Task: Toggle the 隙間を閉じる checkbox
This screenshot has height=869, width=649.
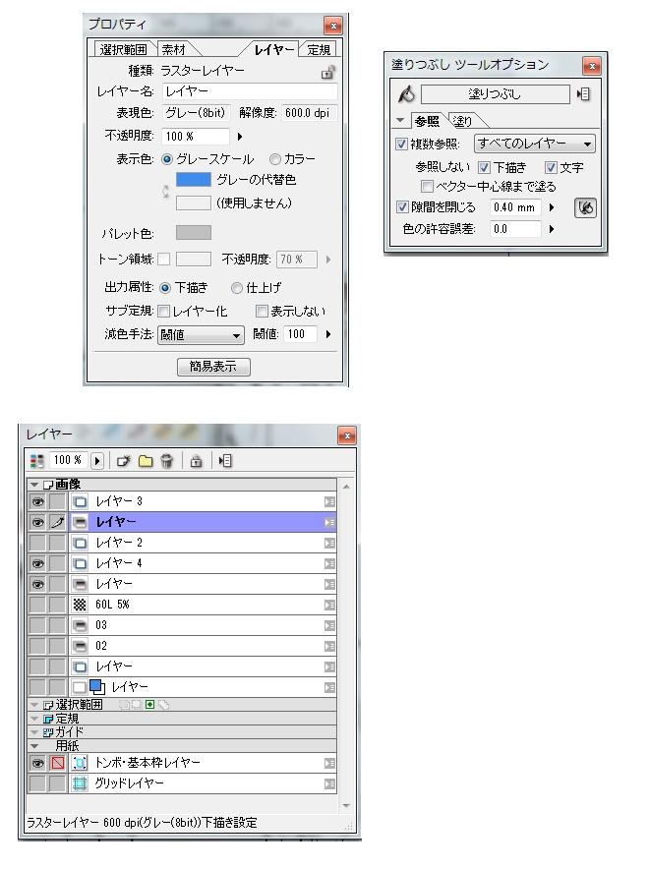Action: [403, 207]
